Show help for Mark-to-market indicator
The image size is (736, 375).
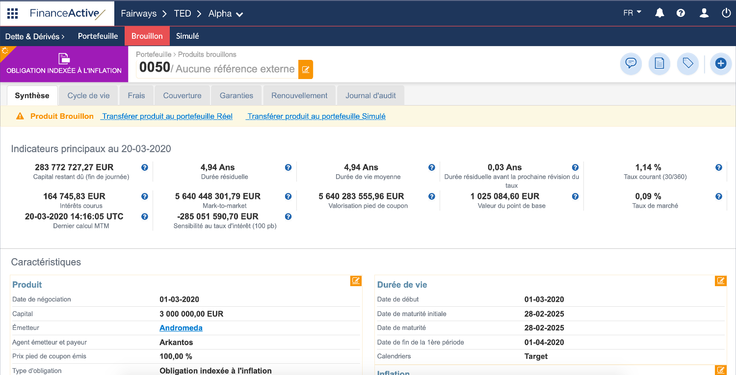(288, 196)
